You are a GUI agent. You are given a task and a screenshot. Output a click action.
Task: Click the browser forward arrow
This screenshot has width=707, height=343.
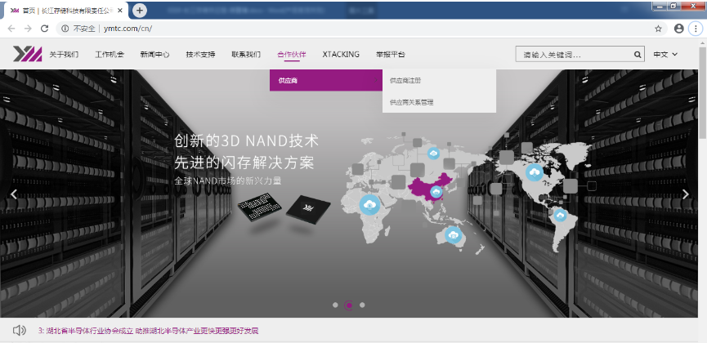pos(28,29)
